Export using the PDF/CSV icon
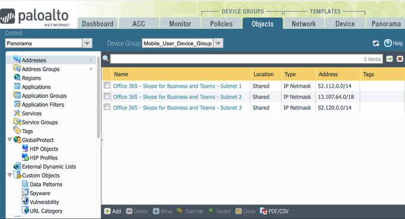The image size is (405, 219). tap(264, 211)
